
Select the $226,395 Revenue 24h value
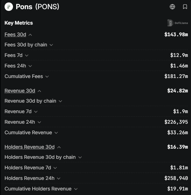[x=176, y=122]
